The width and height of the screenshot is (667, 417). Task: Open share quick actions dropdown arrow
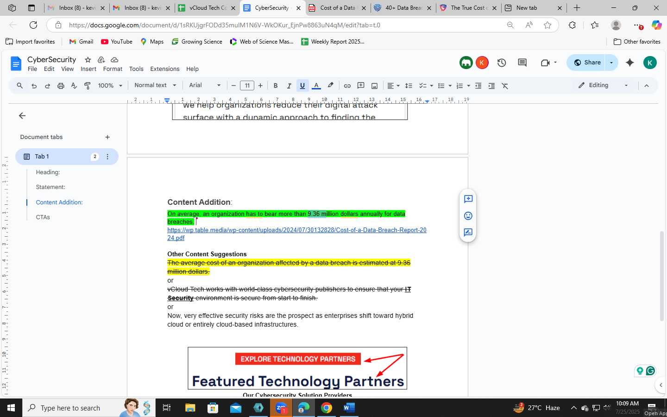[x=611, y=63]
